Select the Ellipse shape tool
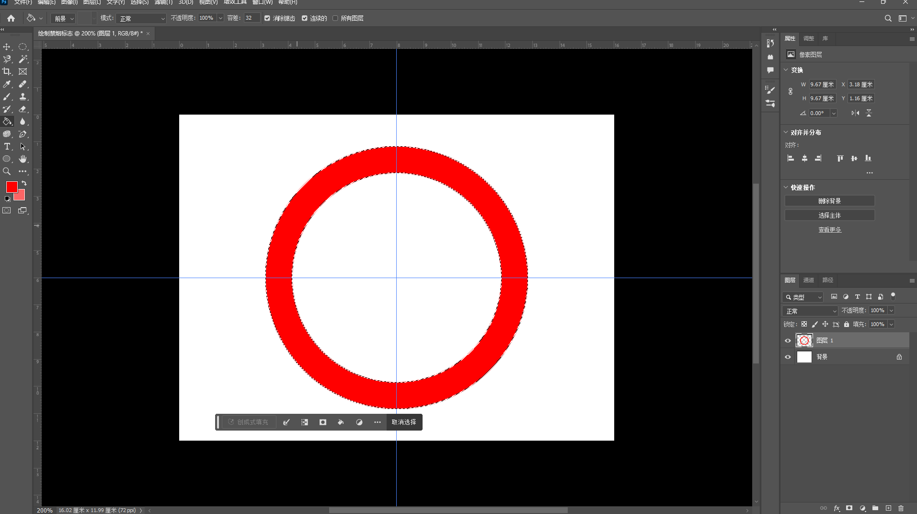This screenshot has height=514, width=917. click(x=7, y=159)
